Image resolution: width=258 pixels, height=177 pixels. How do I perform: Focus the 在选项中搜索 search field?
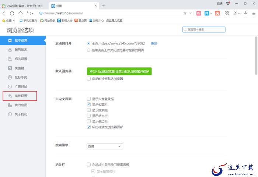point(204,29)
